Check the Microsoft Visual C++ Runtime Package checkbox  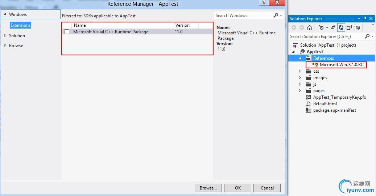coord(67,32)
